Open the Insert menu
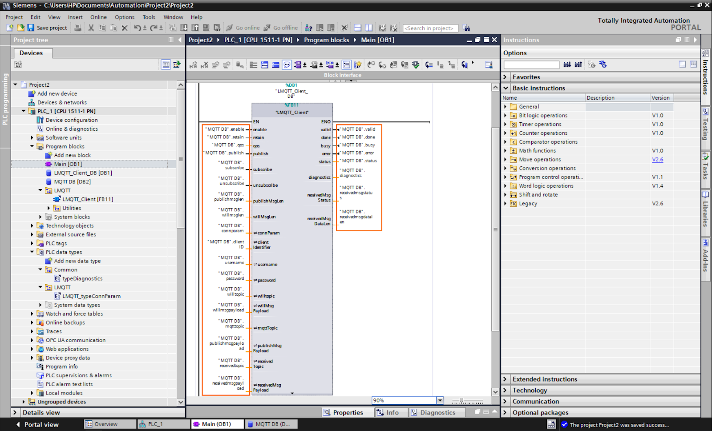712x431 pixels. [75, 17]
